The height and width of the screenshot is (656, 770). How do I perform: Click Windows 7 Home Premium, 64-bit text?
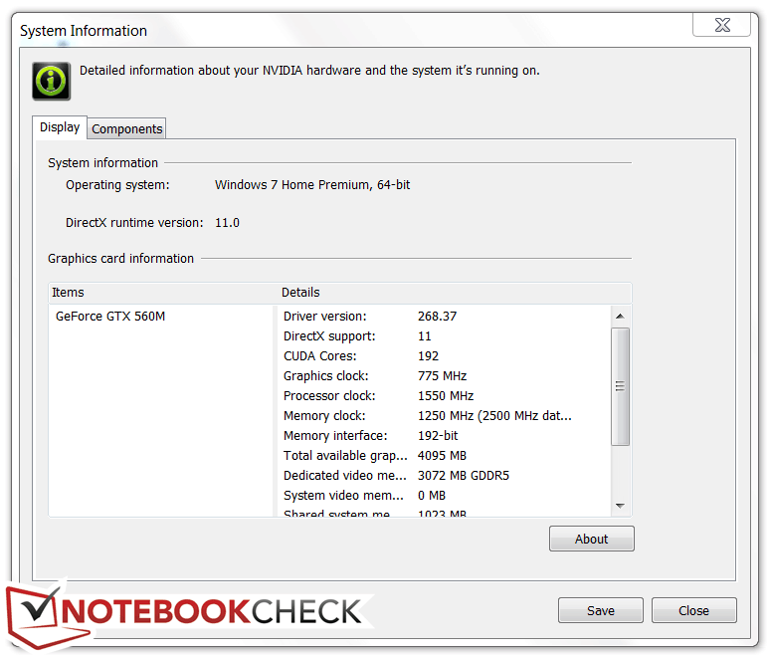(312, 185)
